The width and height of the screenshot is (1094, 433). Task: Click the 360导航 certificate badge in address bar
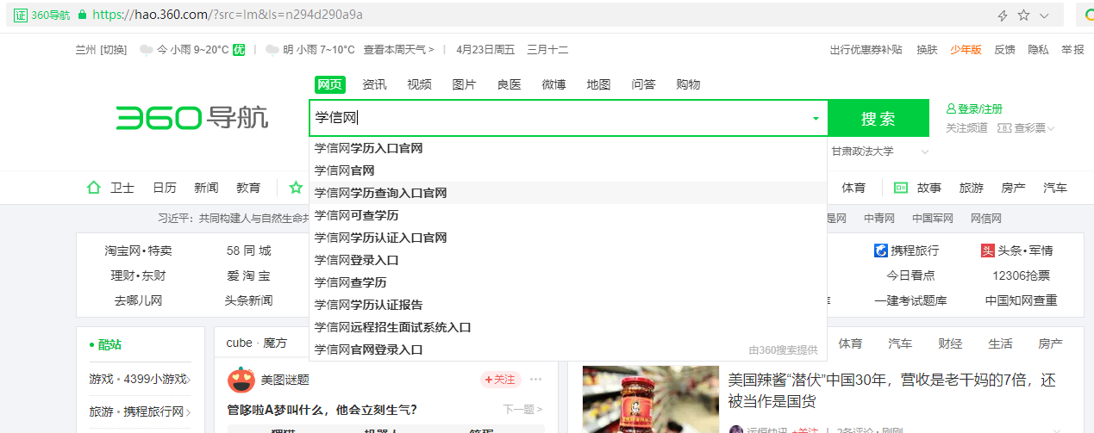tap(41, 15)
